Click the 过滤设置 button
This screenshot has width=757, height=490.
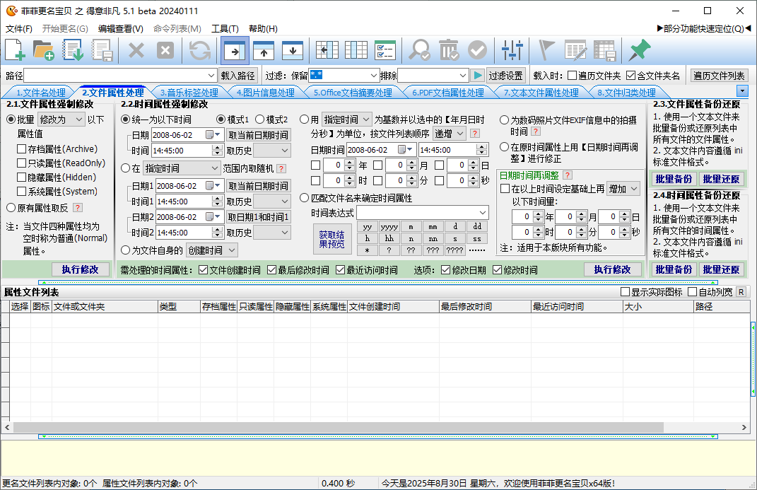coord(506,76)
